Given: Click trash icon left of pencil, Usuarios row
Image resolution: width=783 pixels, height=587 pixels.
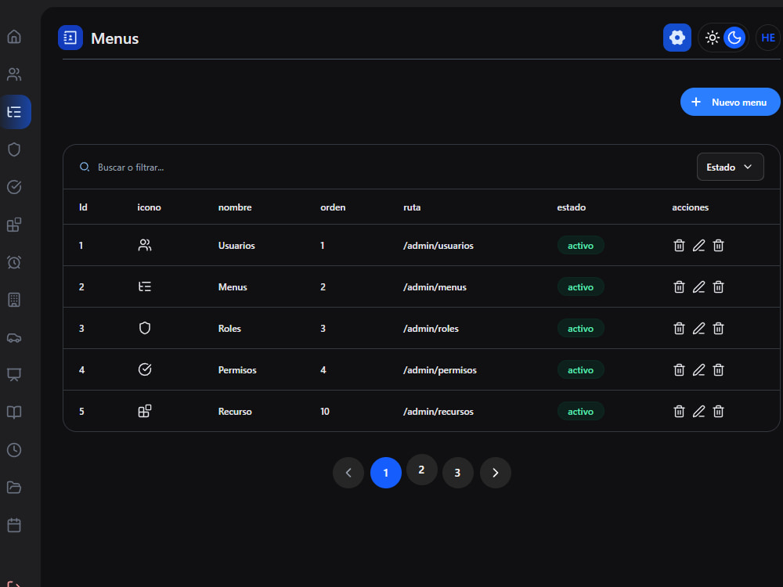Looking at the screenshot, I should point(679,246).
